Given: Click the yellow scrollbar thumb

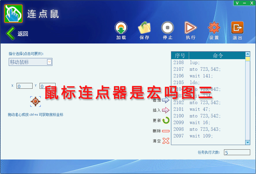Looking at the screenshot, I should point(248,59).
